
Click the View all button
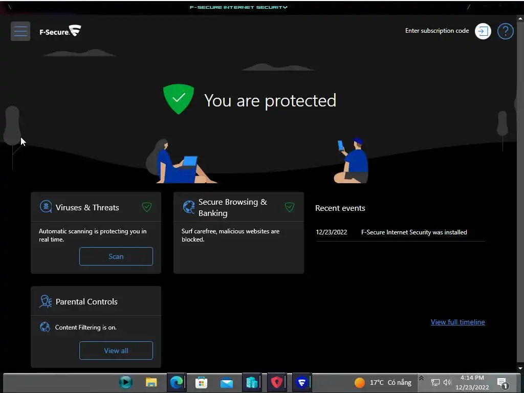point(116,351)
